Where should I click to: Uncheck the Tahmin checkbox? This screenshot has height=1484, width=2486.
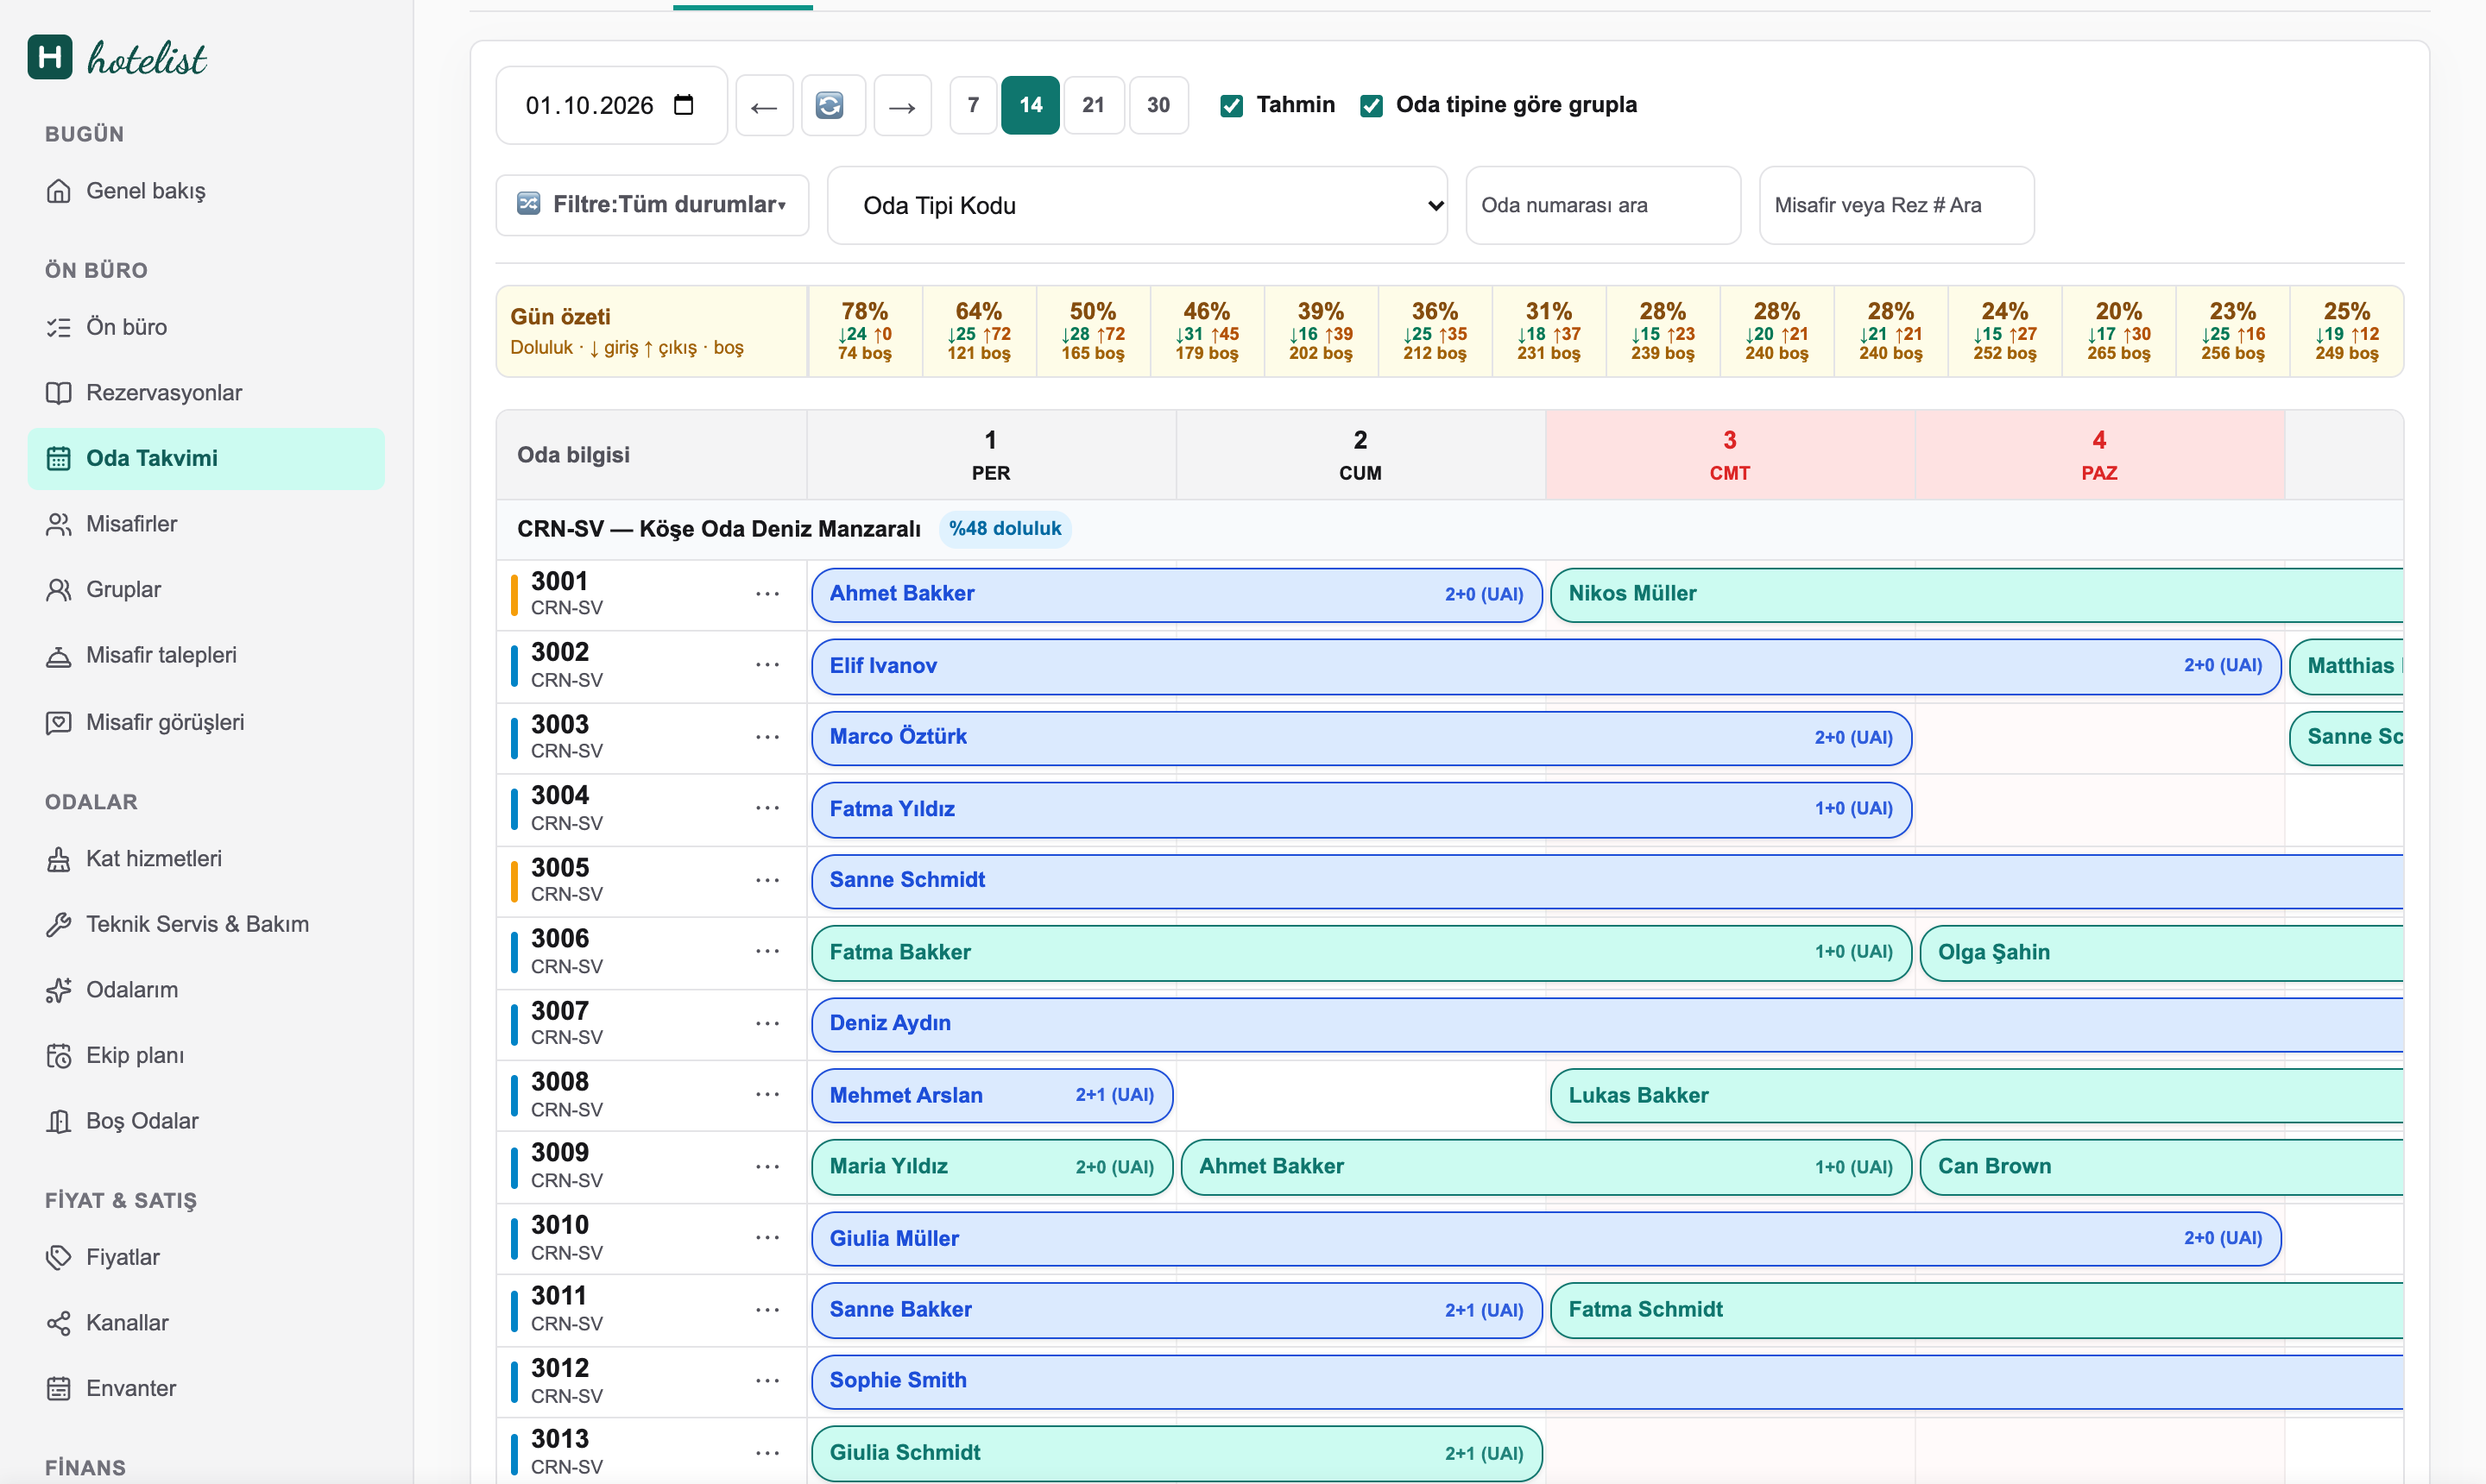click(1232, 105)
